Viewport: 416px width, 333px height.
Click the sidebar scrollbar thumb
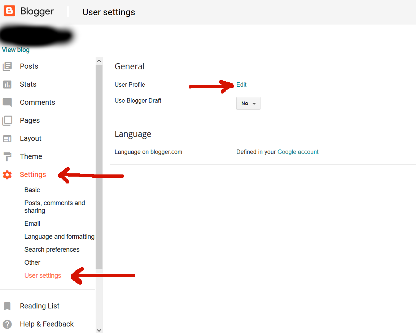pyautogui.click(x=99, y=167)
